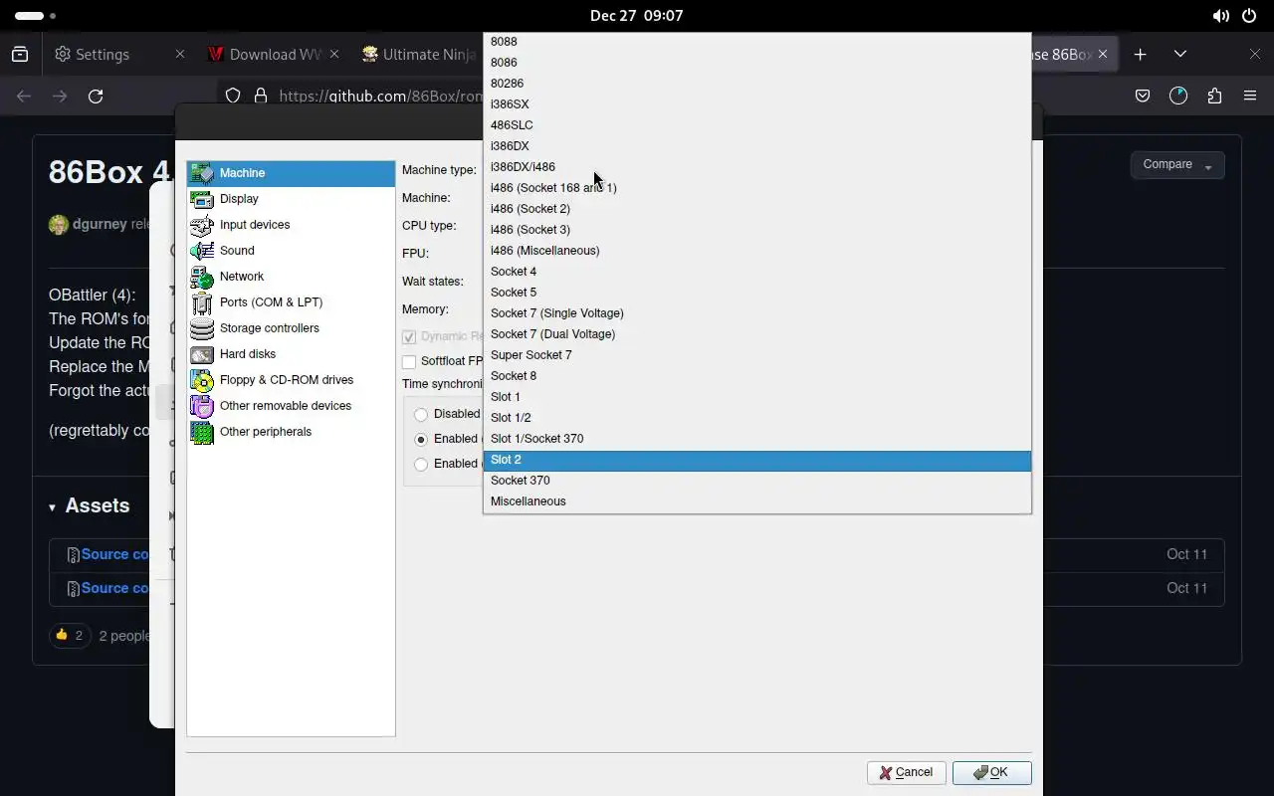
Task: Open the Input devices icon
Action: [x=202, y=225]
